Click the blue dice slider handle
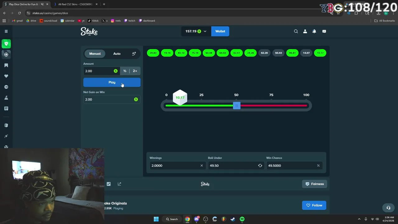This screenshot has height=224, width=398. pyautogui.click(x=237, y=106)
